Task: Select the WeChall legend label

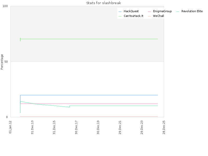Action: click(x=158, y=16)
